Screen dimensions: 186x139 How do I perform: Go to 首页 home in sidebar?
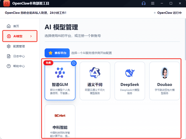coord(16,26)
